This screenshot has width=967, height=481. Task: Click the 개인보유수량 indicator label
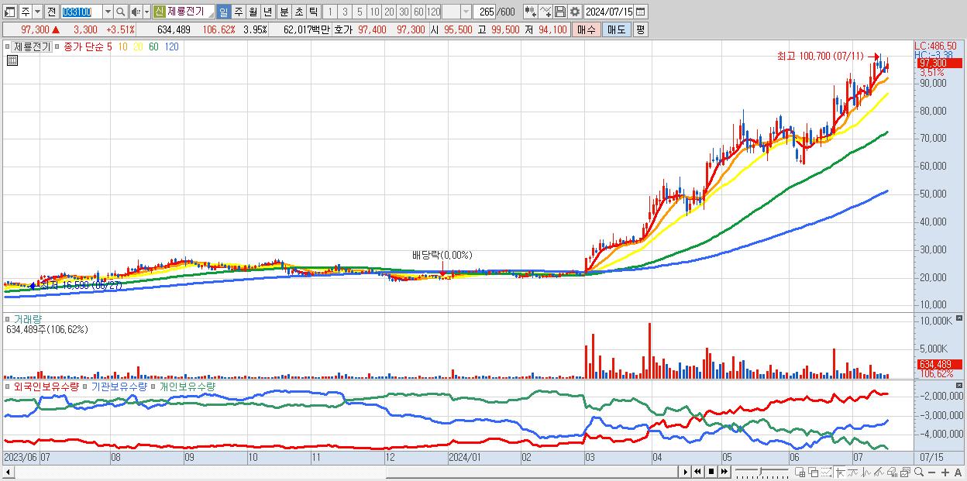pos(187,386)
